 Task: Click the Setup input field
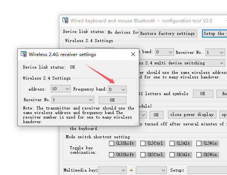point(207,170)
